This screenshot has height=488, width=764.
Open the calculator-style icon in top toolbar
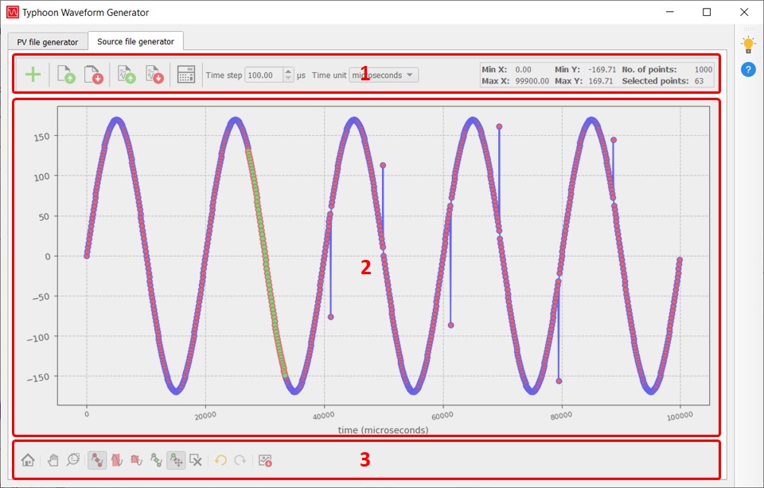pyautogui.click(x=186, y=76)
